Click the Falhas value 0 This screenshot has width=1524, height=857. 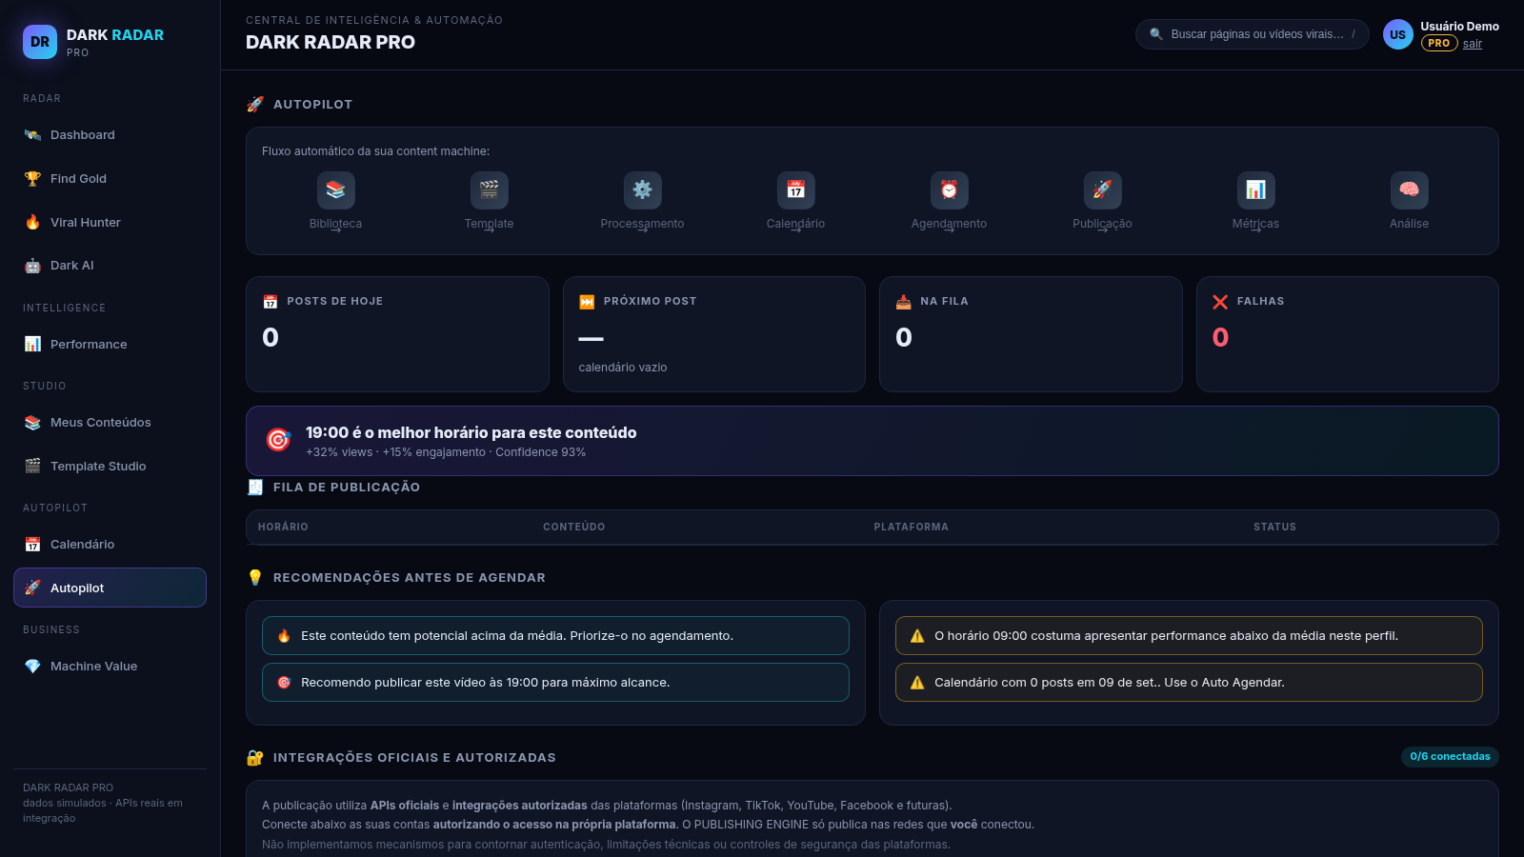click(x=1220, y=337)
